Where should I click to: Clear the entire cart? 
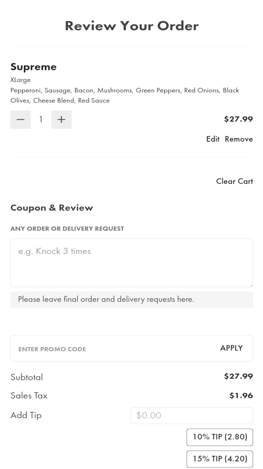pyautogui.click(x=234, y=181)
